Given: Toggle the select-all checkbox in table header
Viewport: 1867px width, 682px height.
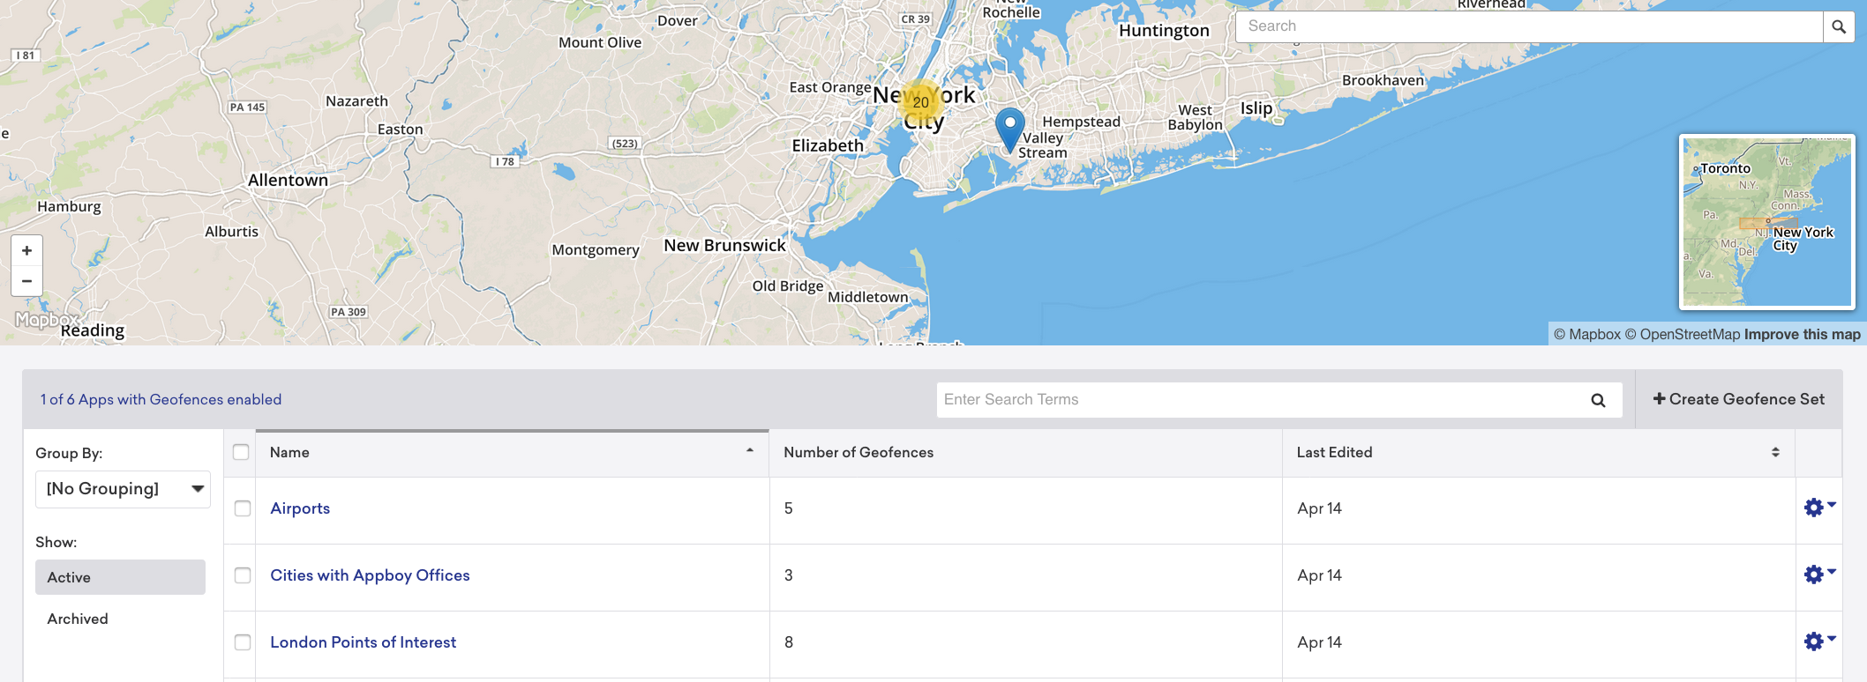Looking at the screenshot, I should point(241,452).
